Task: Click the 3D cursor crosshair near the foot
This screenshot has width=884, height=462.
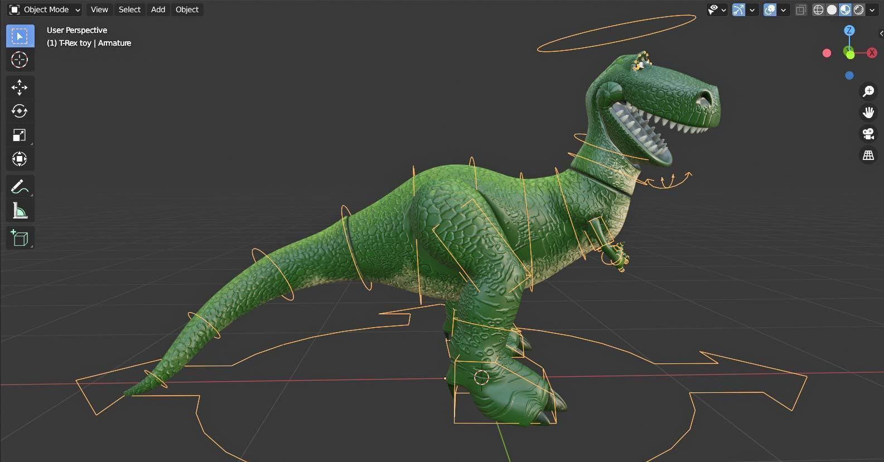Action: 481,377
